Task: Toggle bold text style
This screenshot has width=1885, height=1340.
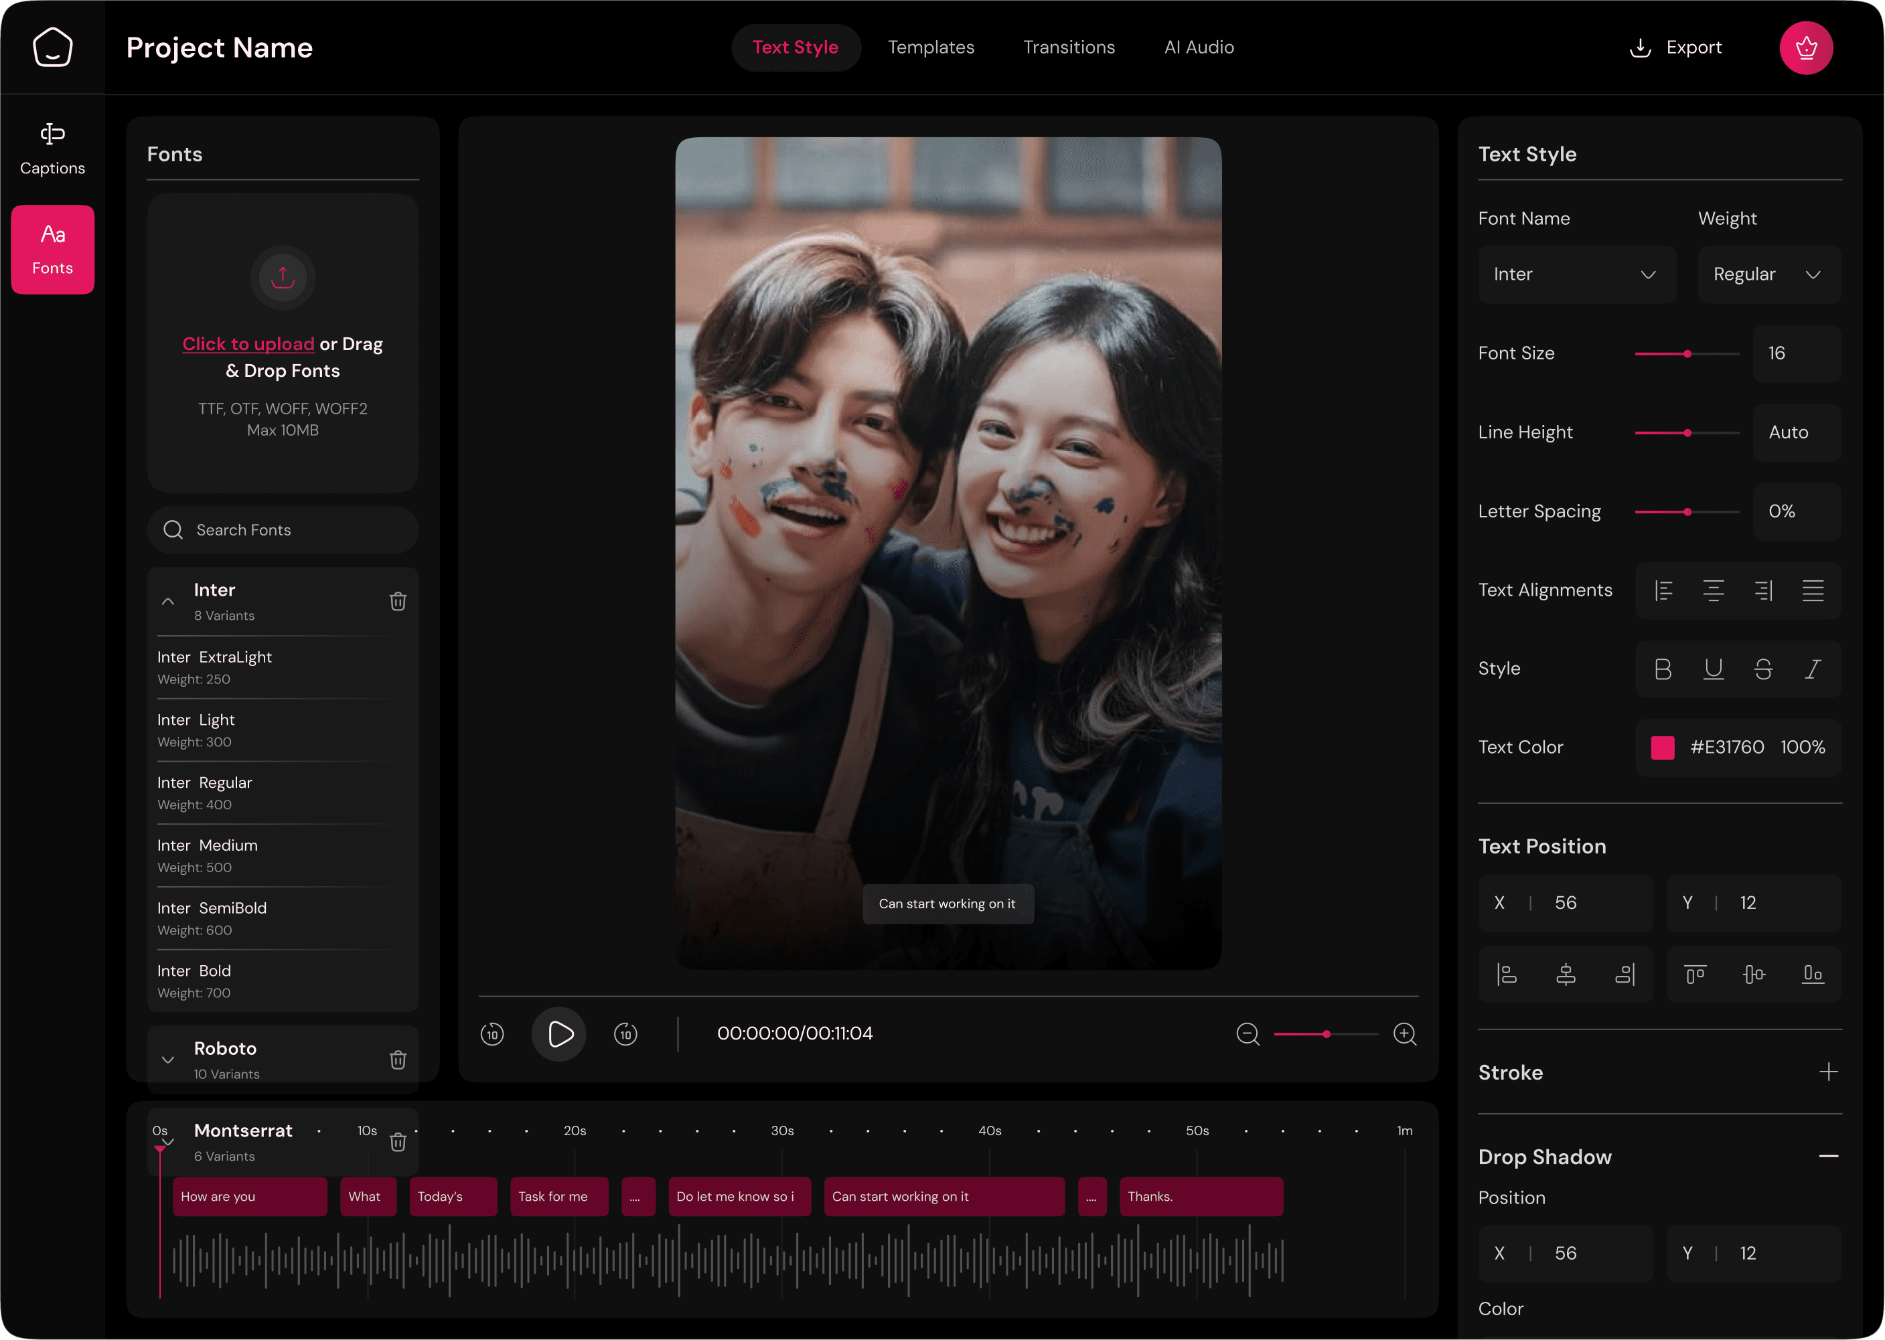Action: pyautogui.click(x=1664, y=669)
